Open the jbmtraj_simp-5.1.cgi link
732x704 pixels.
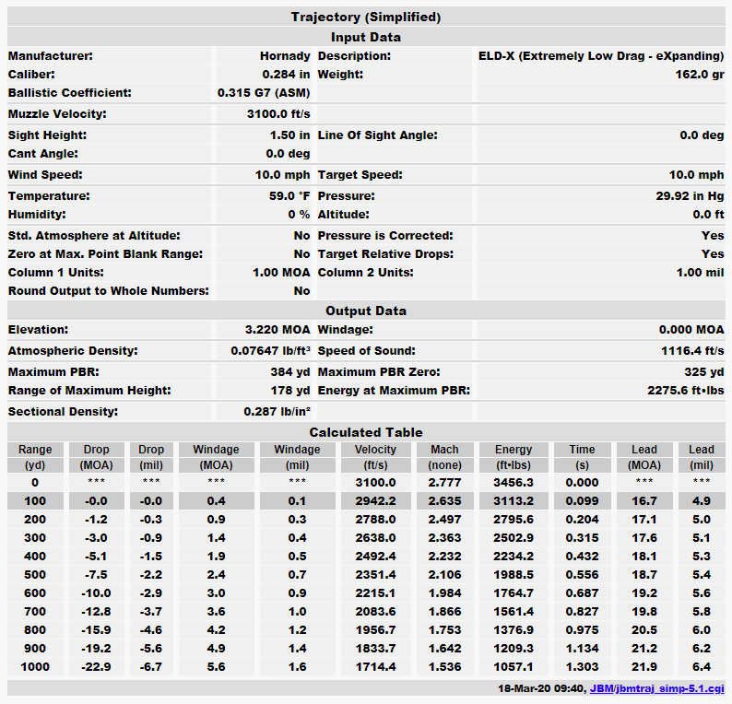coord(670,688)
